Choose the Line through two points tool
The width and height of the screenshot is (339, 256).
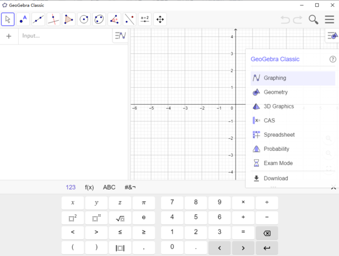coord(38,20)
